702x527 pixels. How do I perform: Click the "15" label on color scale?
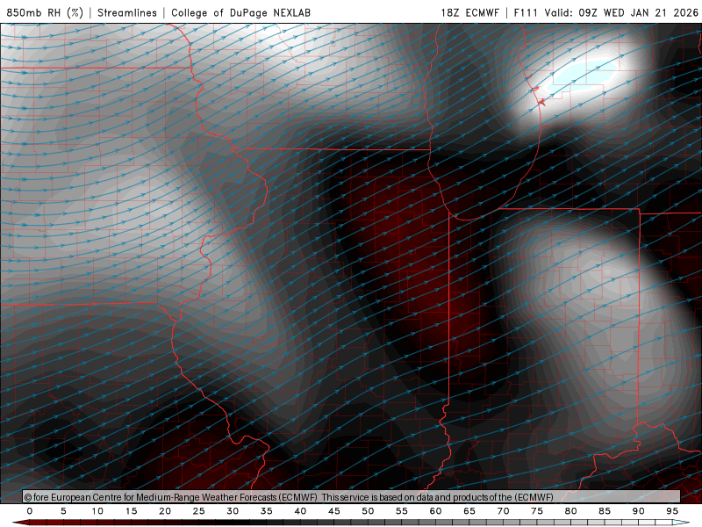pyautogui.click(x=131, y=511)
